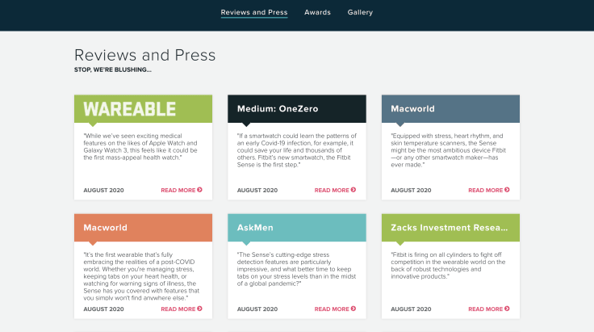Click the Read More arrow icon on the AskMen card
The image size is (594, 332).
point(353,309)
